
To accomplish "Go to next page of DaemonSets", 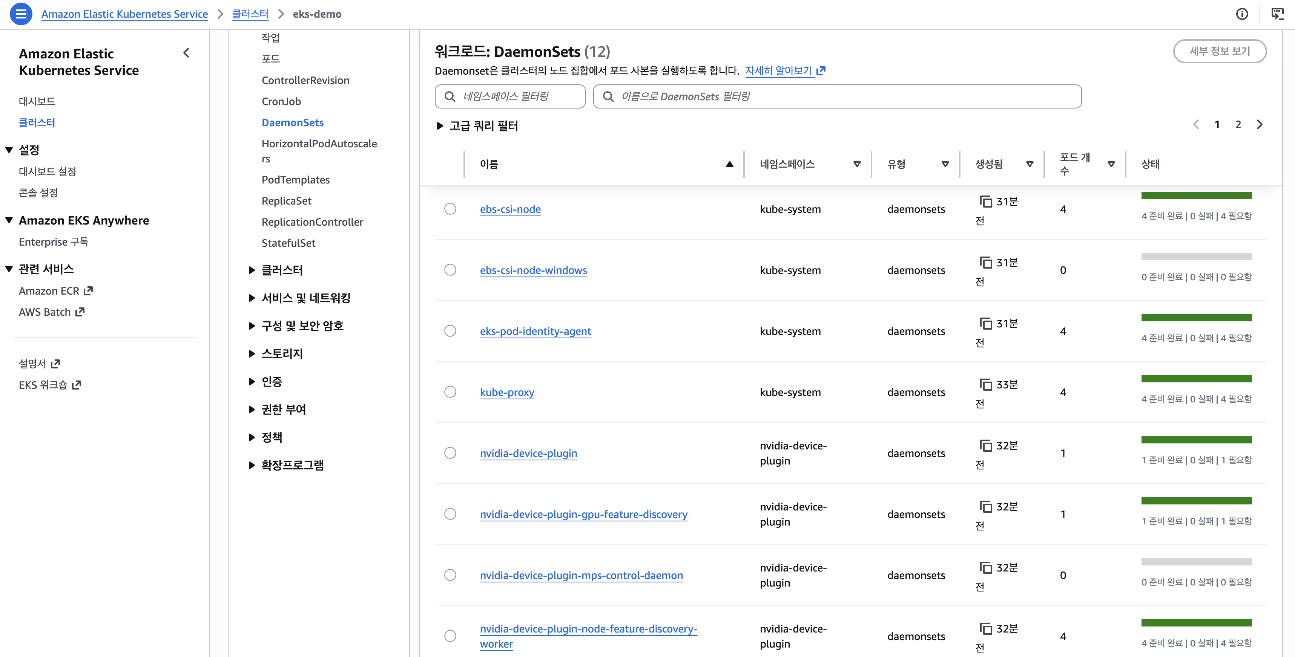I will (1259, 125).
